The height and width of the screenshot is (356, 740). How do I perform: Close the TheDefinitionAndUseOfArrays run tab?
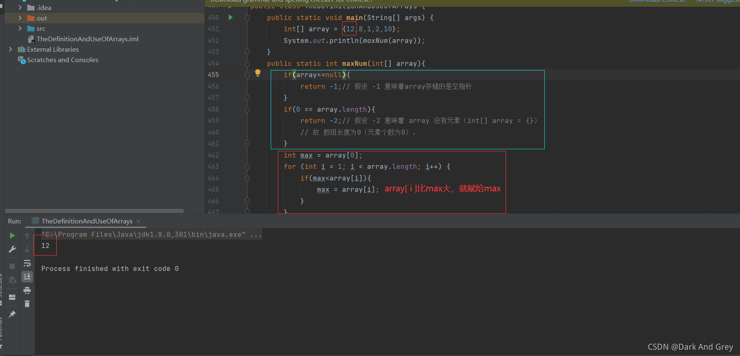pyautogui.click(x=138, y=221)
